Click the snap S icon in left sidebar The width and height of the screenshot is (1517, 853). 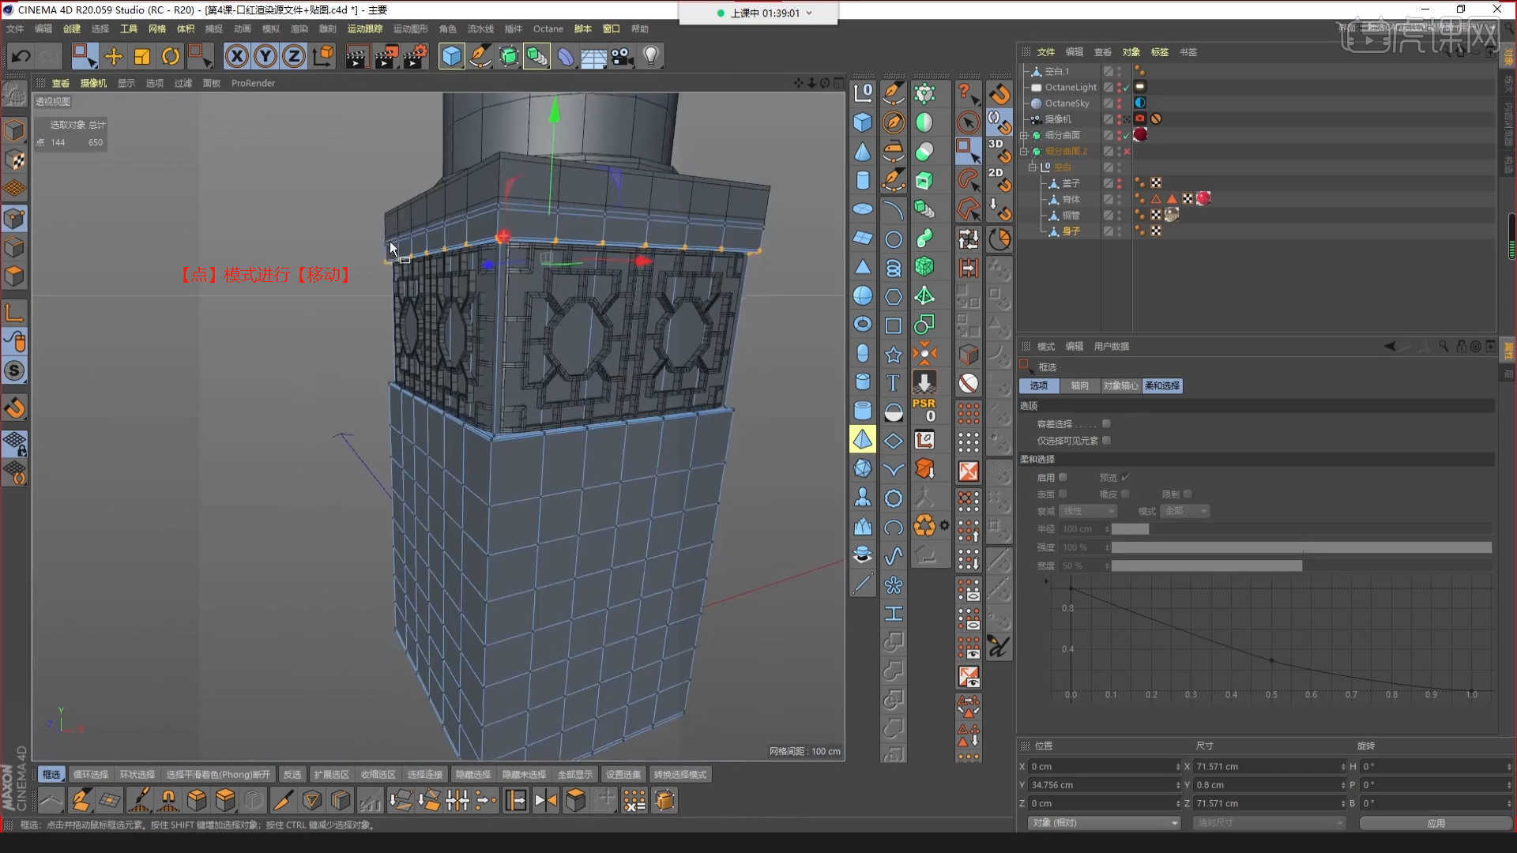[14, 370]
